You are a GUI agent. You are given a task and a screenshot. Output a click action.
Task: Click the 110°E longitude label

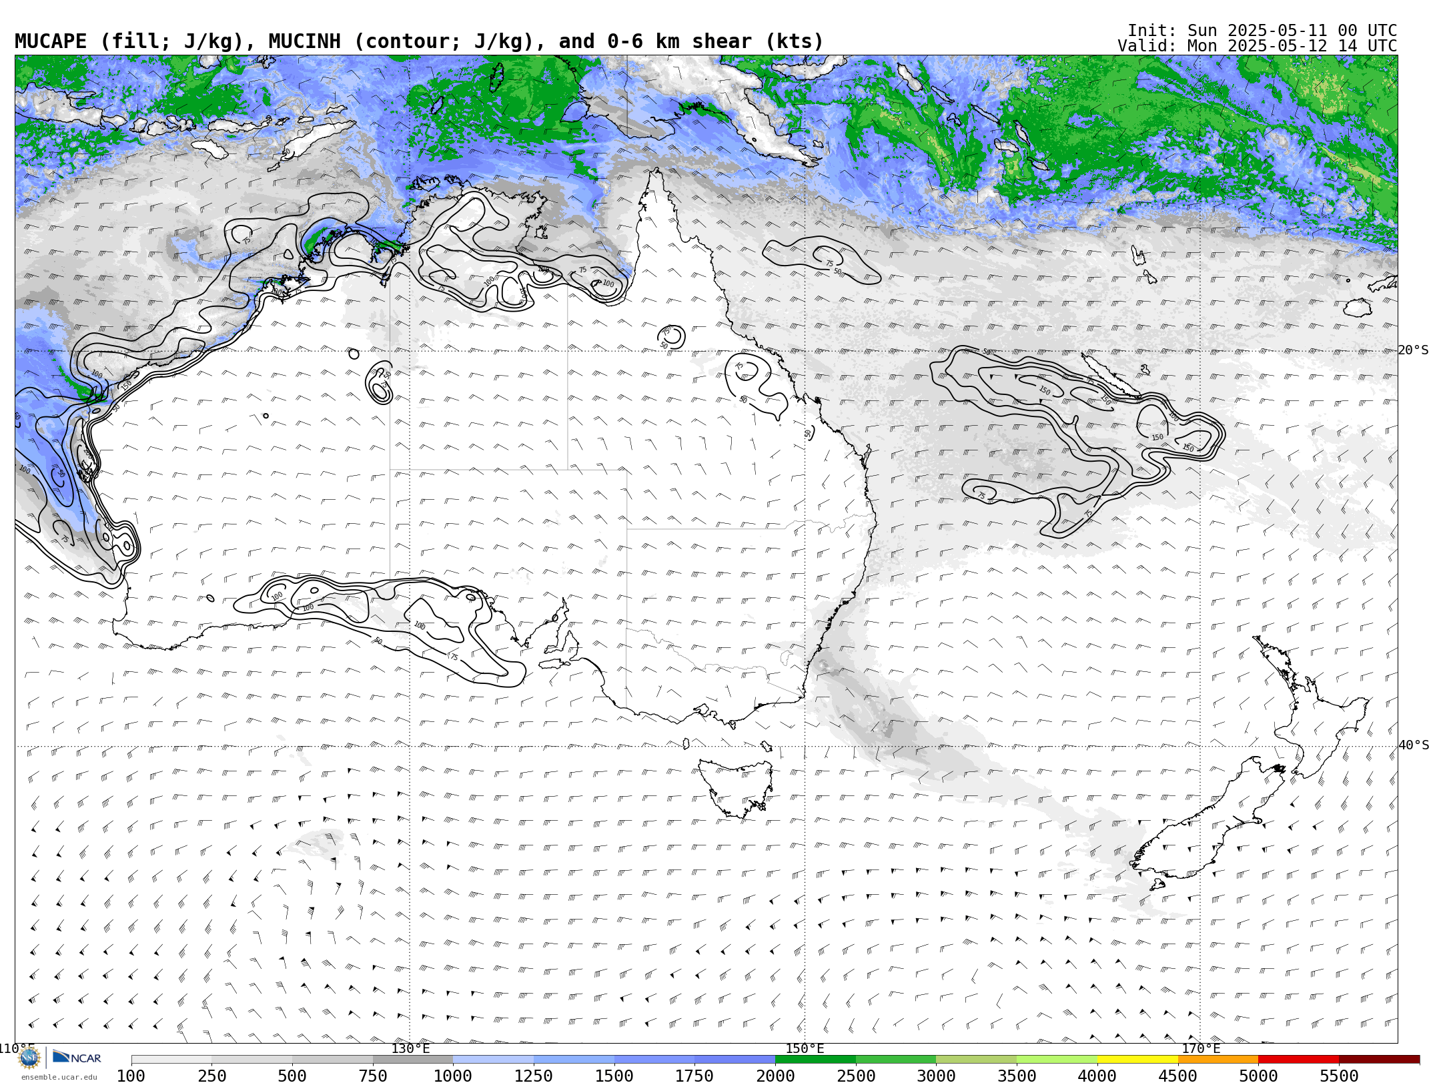pyautogui.click(x=17, y=1048)
